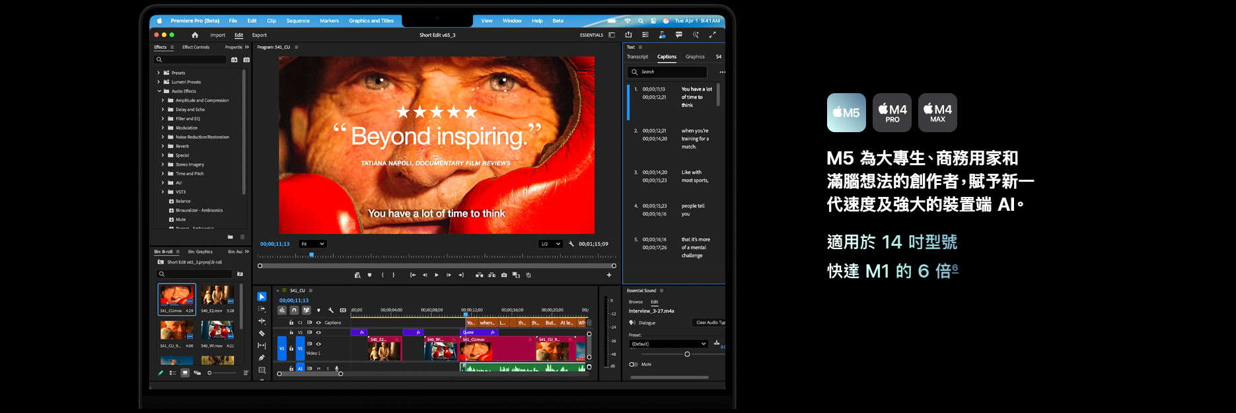This screenshot has height=413, width=1236.
Task: Click the Step Forward one frame button
Action: coord(449,275)
